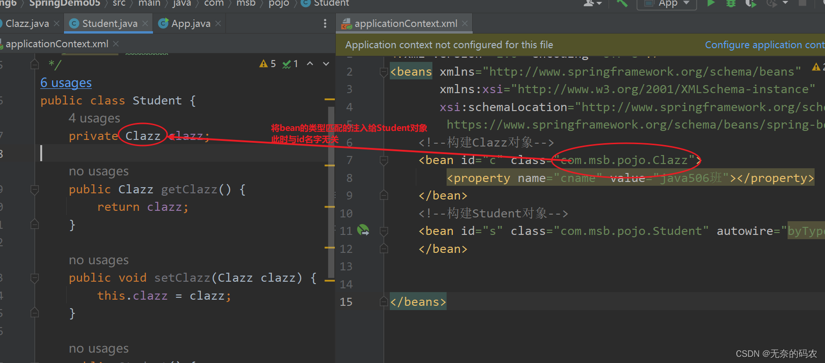Click line number 15 in right editor gutter
This screenshot has height=363, width=825.
point(346,302)
